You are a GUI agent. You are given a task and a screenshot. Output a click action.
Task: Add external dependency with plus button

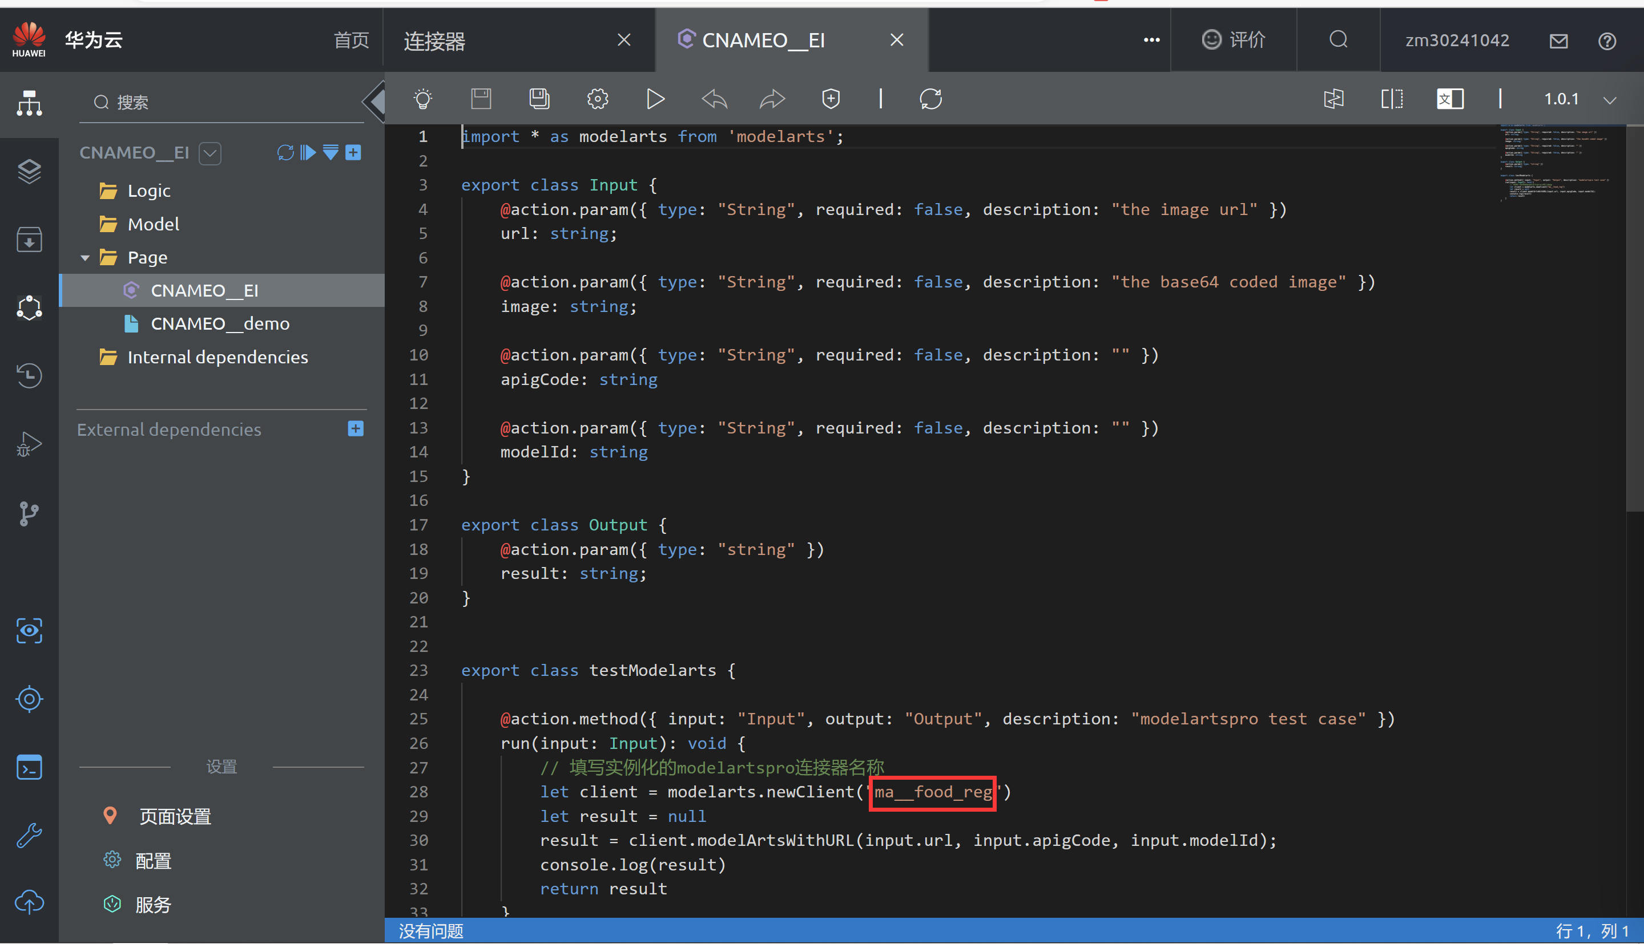(x=356, y=428)
